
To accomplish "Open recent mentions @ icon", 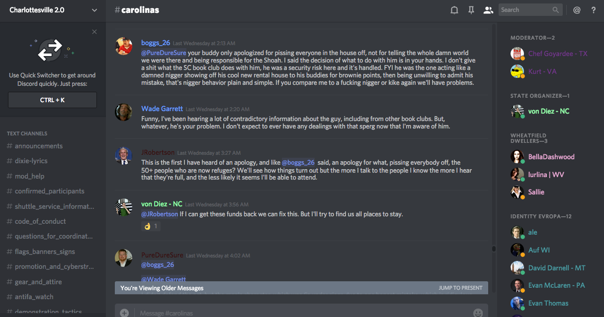I will [577, 10].
